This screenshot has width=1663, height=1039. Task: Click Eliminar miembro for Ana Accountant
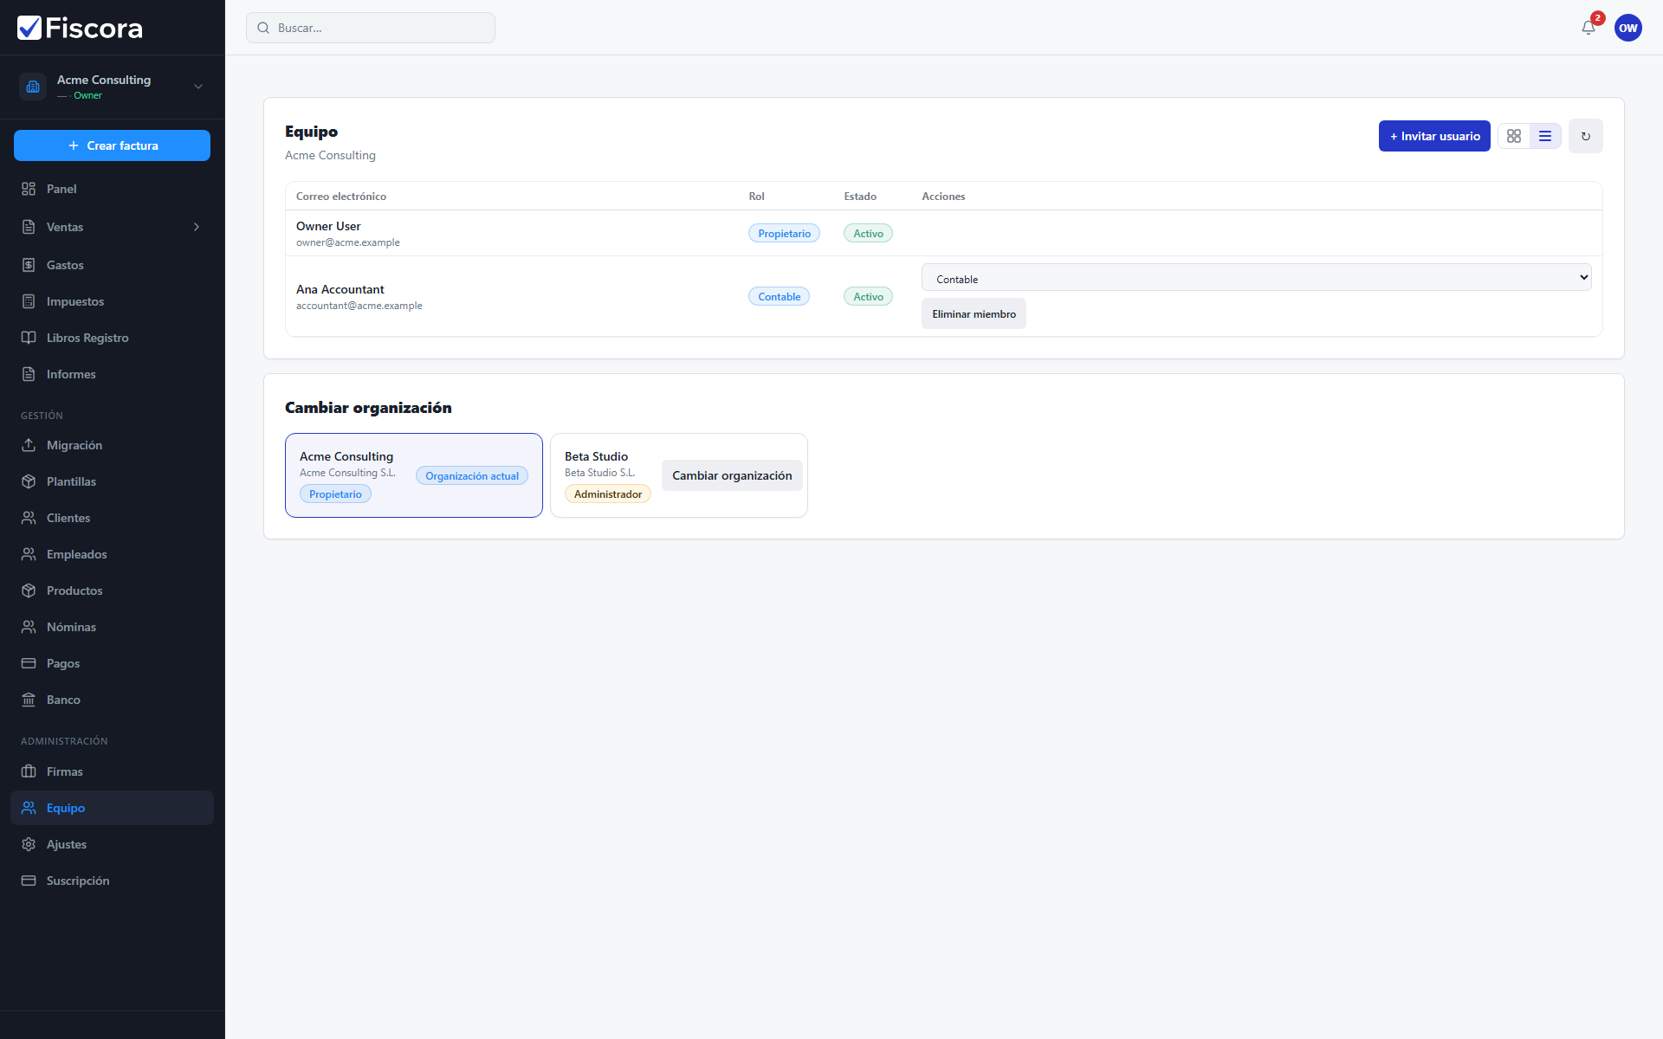tap(974, 313)
